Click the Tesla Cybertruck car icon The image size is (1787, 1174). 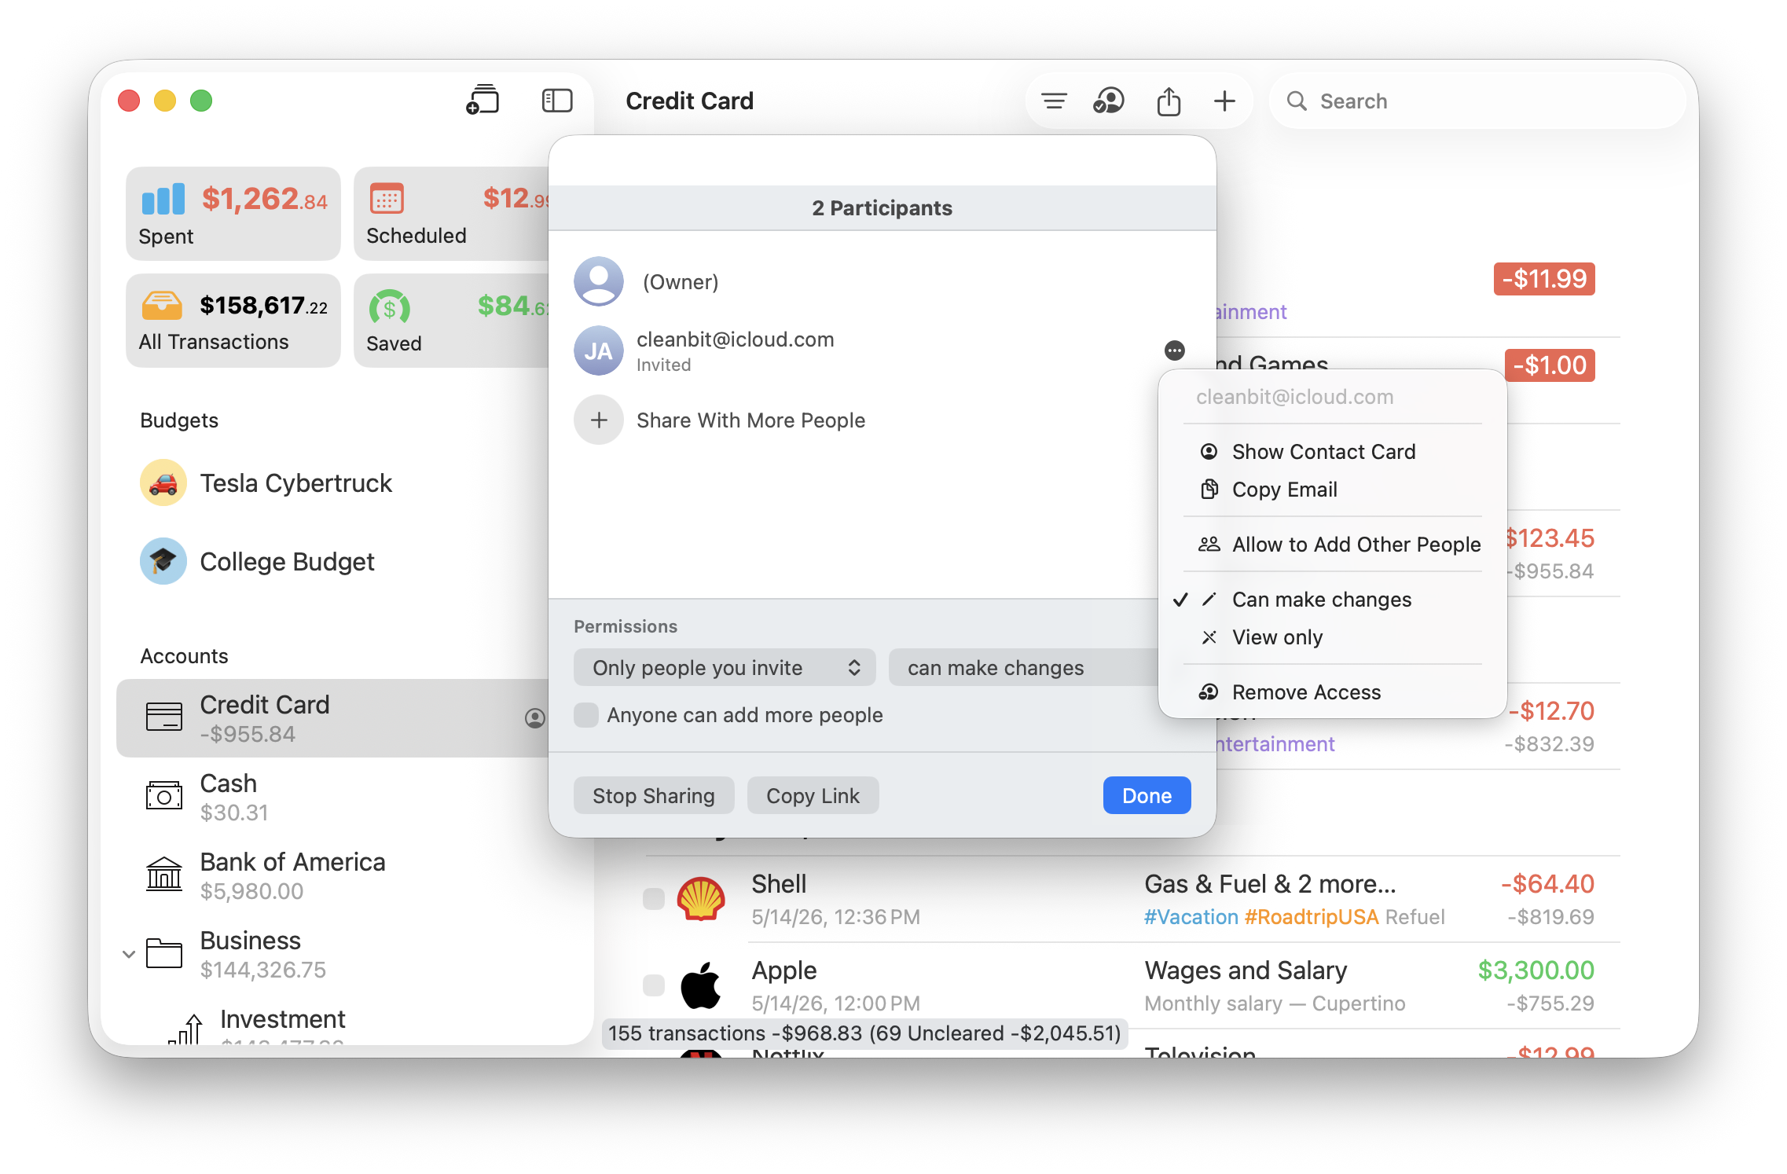pyautogui.click(x=163, y=482)
